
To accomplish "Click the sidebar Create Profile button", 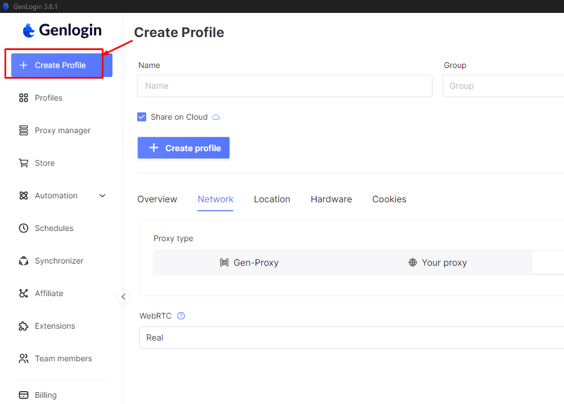I will (x=61, y=65).
